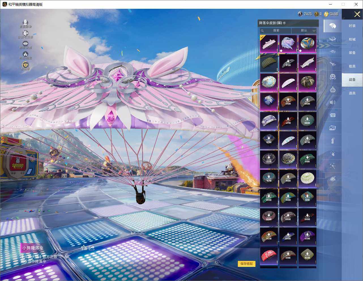Select the equipped pink parachute skin thumbnail
This screenshot has width=363, height=281.
[269, 44]
